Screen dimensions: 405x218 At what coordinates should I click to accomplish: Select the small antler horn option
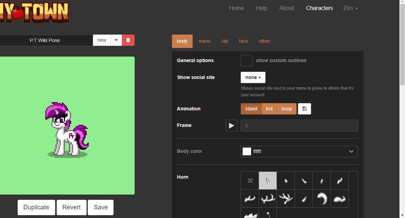250,199
